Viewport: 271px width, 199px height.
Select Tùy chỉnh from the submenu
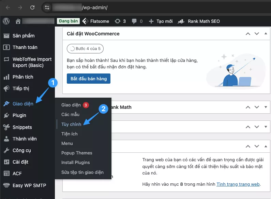pos(71,124)
